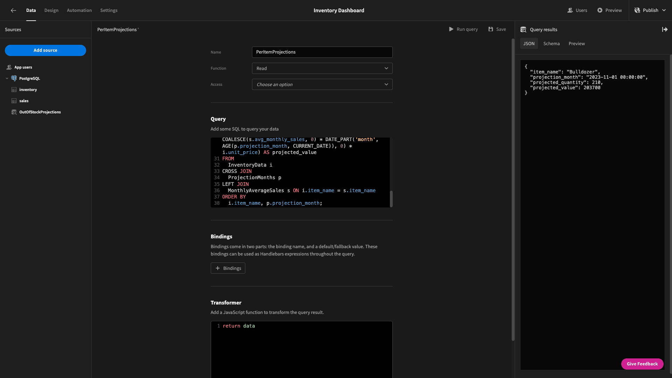Click the Publish rocket icon
This screenshot has height=378, width=672.
tap(637, 10)
